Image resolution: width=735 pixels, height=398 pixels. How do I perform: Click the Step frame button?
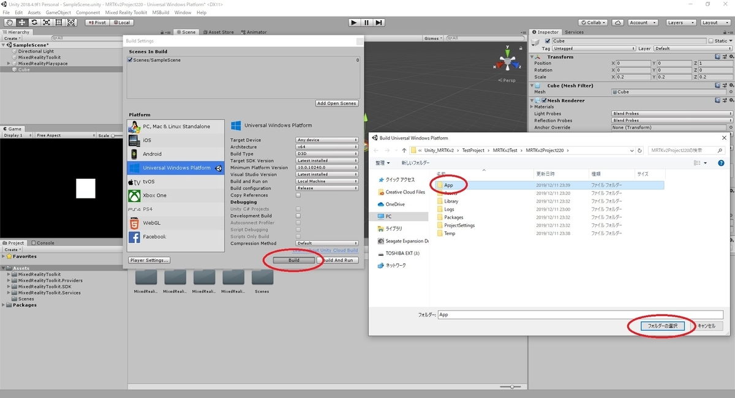click(x=379, y=23)
